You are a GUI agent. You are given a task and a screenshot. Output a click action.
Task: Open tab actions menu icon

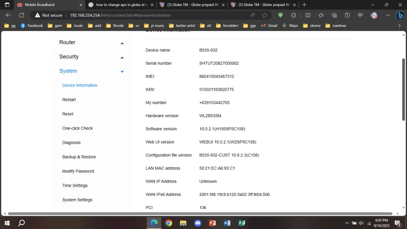pos(7,5)
